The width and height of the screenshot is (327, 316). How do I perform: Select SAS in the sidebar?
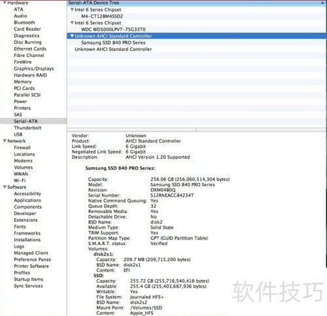(x=18, y=114)
